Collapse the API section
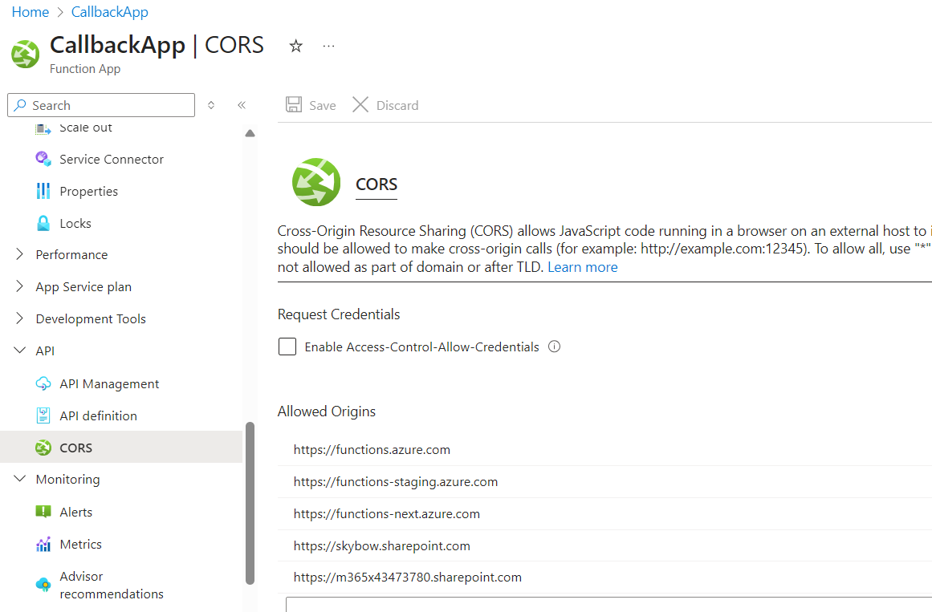The width and height of the screenshot is (932, 612). click(20, 351)
